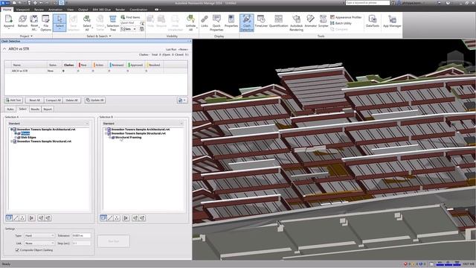This screenshot has width=476, height=268.
Task: Click the Tolerance input field
Action: click(81, 235)
